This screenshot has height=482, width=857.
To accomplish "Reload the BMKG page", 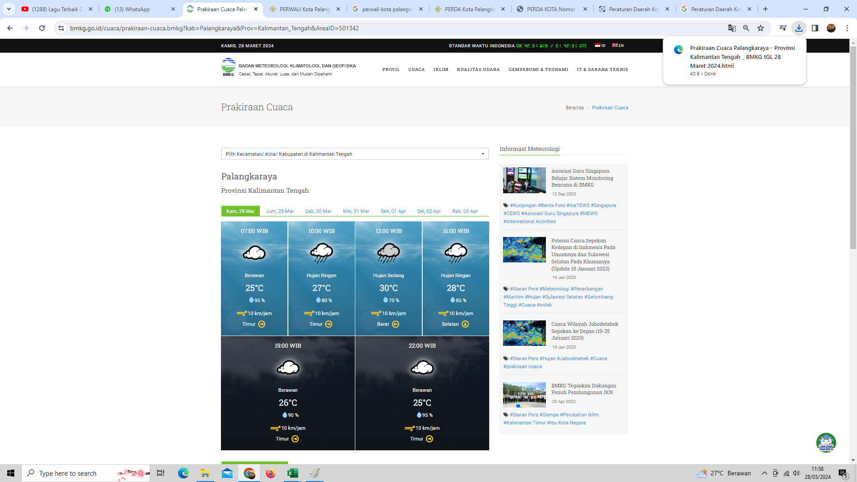I will [42, 28].
